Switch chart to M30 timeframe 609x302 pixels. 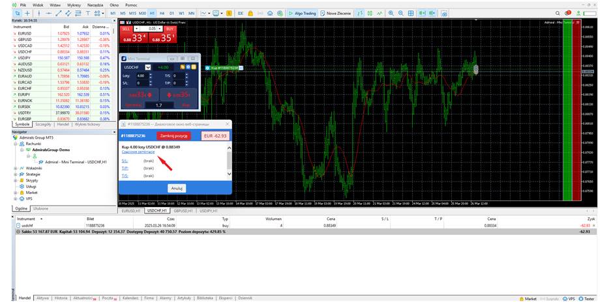click(143, 13)
